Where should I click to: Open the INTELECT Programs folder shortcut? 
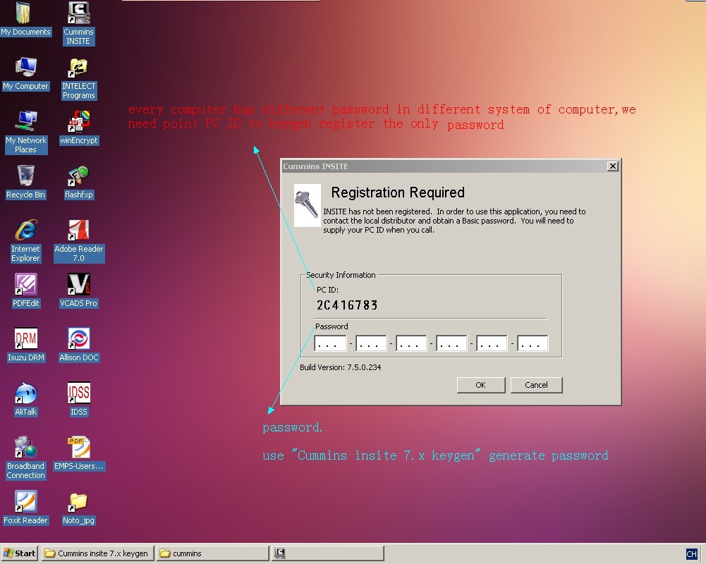[78, 68]
